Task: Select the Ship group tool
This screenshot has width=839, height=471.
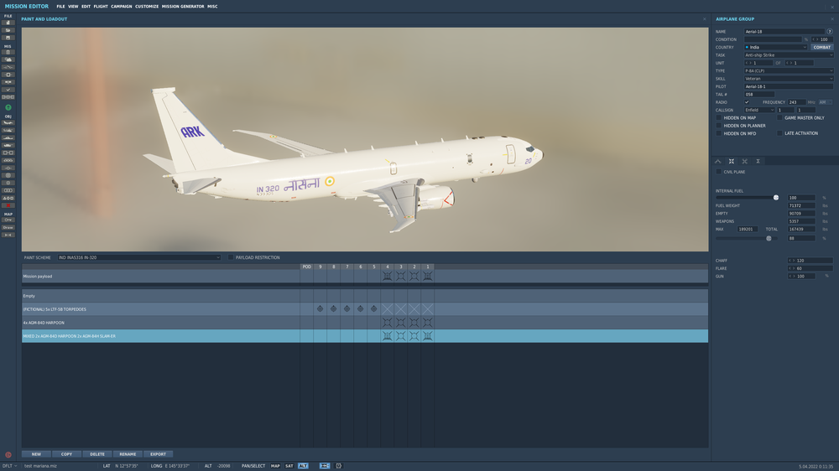Action: pos(8,137)
